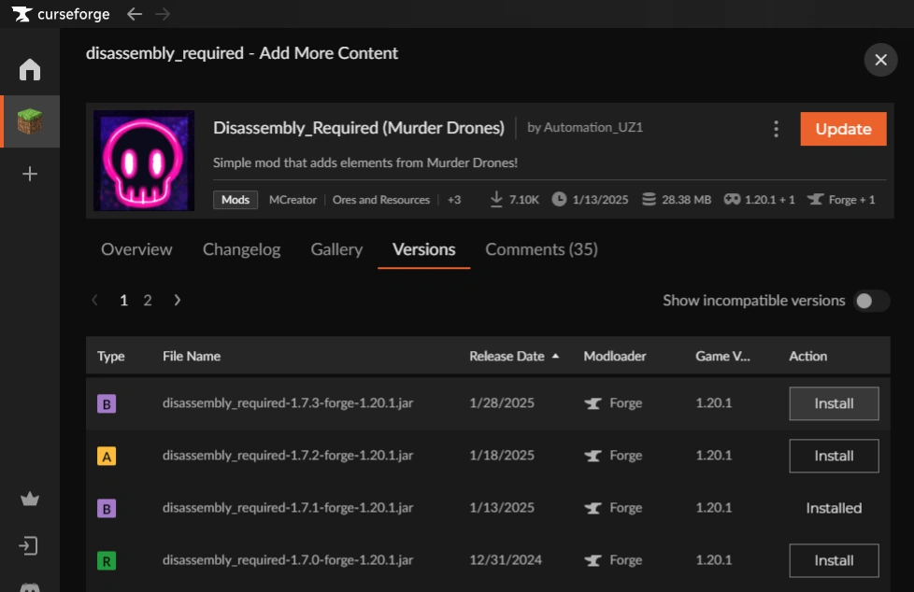This screenshot has height=592, width=914.
Task: Select the Mods category tag
Action: pyautogui.click(x=236, y=199)
